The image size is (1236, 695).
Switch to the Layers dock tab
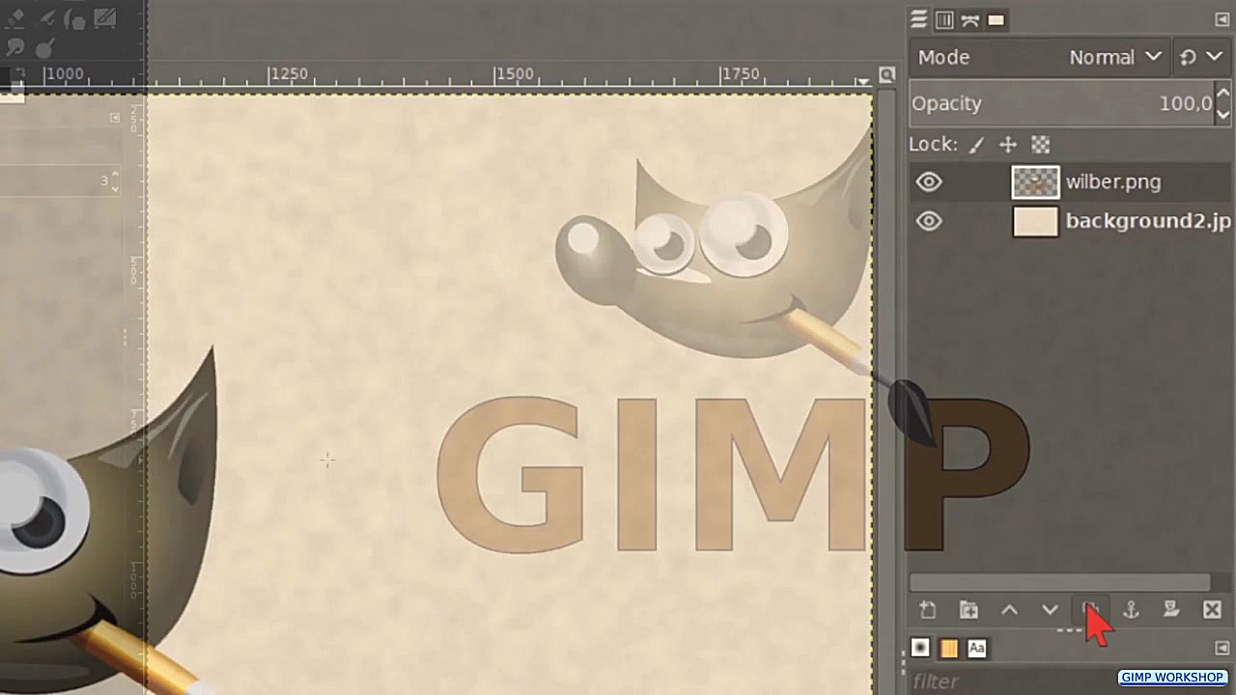point(918,19)
